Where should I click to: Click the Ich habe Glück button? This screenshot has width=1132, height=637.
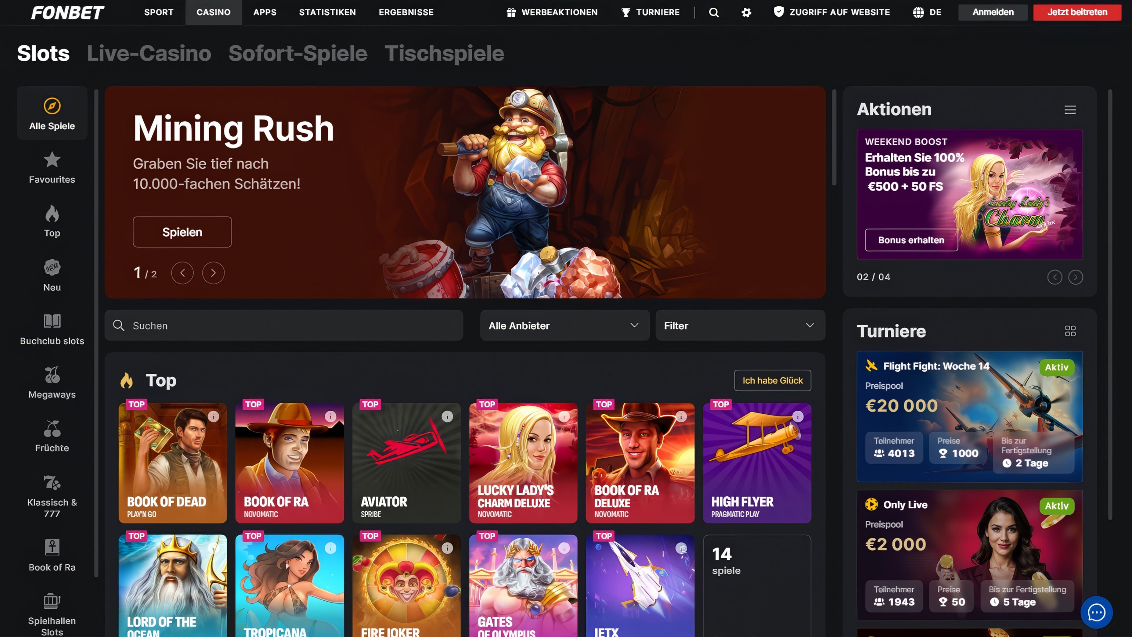coord(773,380)
